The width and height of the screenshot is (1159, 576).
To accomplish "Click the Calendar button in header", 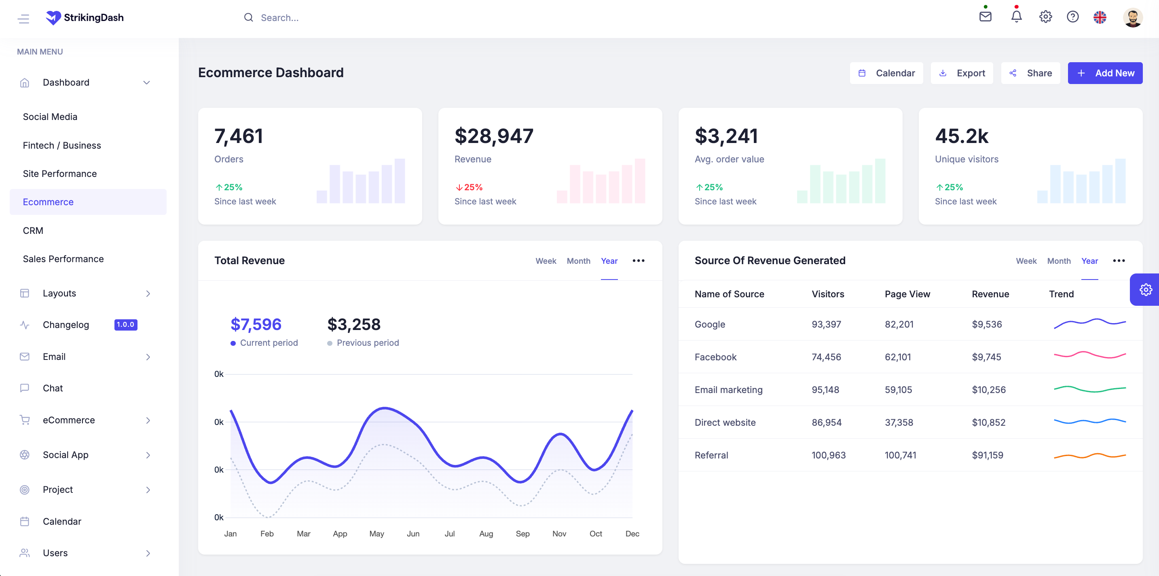I will (886, 73).
